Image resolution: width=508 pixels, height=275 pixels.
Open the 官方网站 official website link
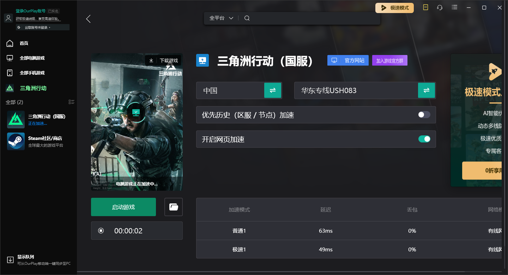(x=348, y=60)
